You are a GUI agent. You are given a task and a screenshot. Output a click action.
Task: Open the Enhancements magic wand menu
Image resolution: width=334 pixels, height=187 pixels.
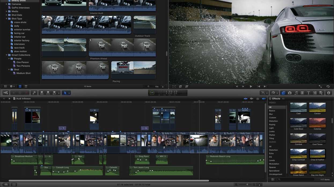[264, 93]
